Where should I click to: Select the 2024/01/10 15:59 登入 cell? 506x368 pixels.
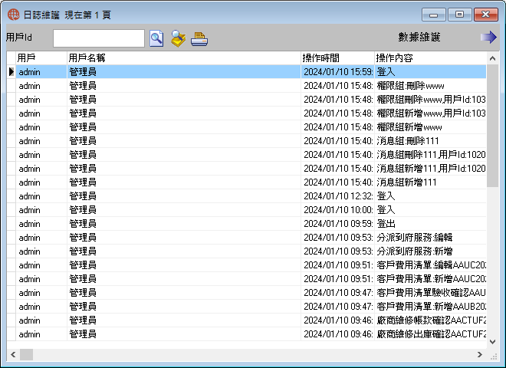pos(431,71)
